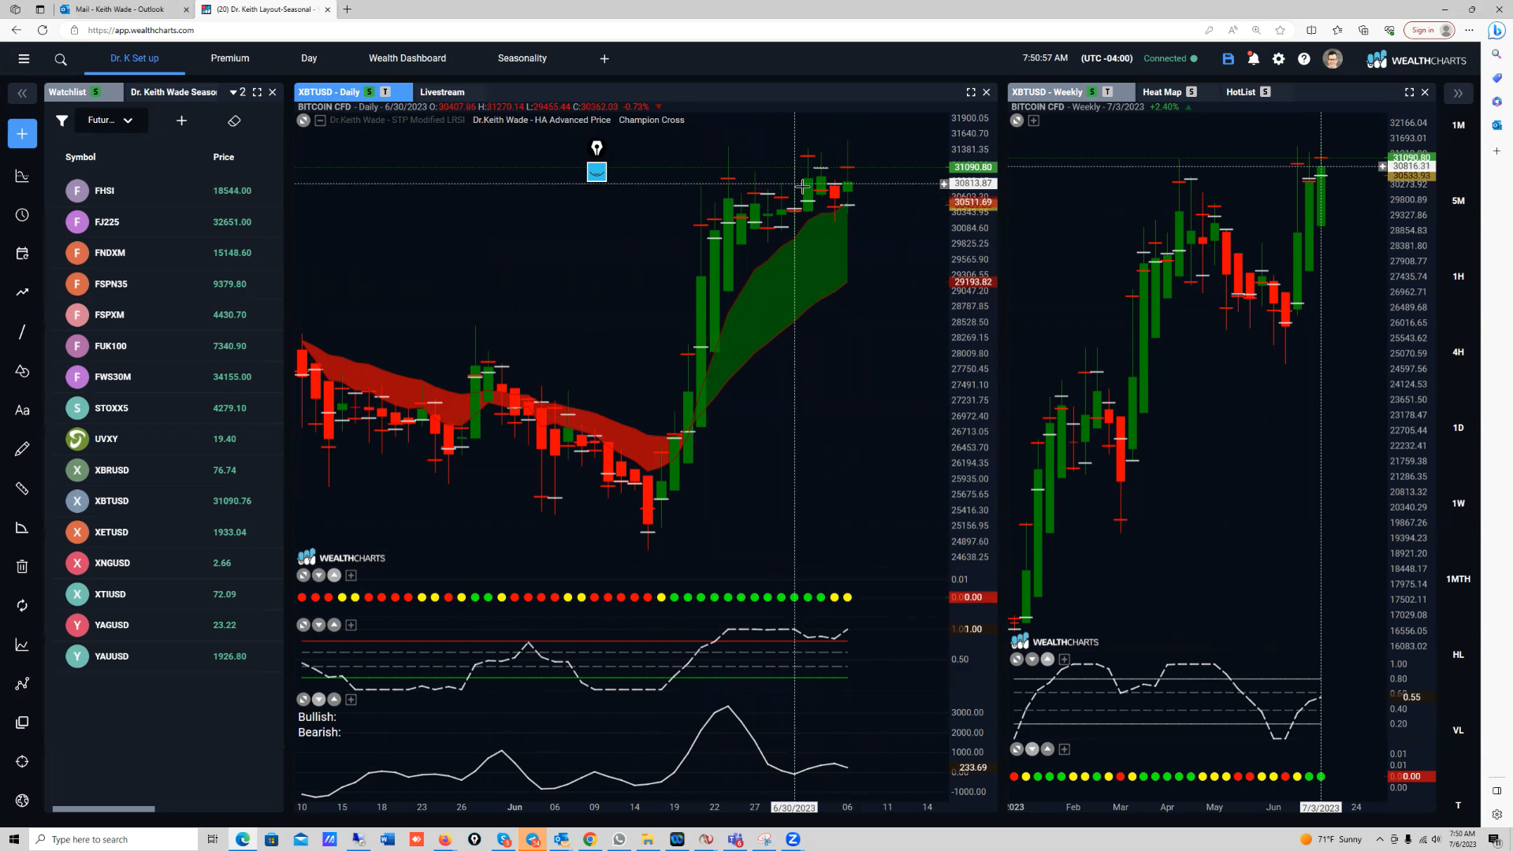1513x851 pixels.
Task: Open the Heat Map tab
Action: pyautogui.click(x=1162, y=92)
